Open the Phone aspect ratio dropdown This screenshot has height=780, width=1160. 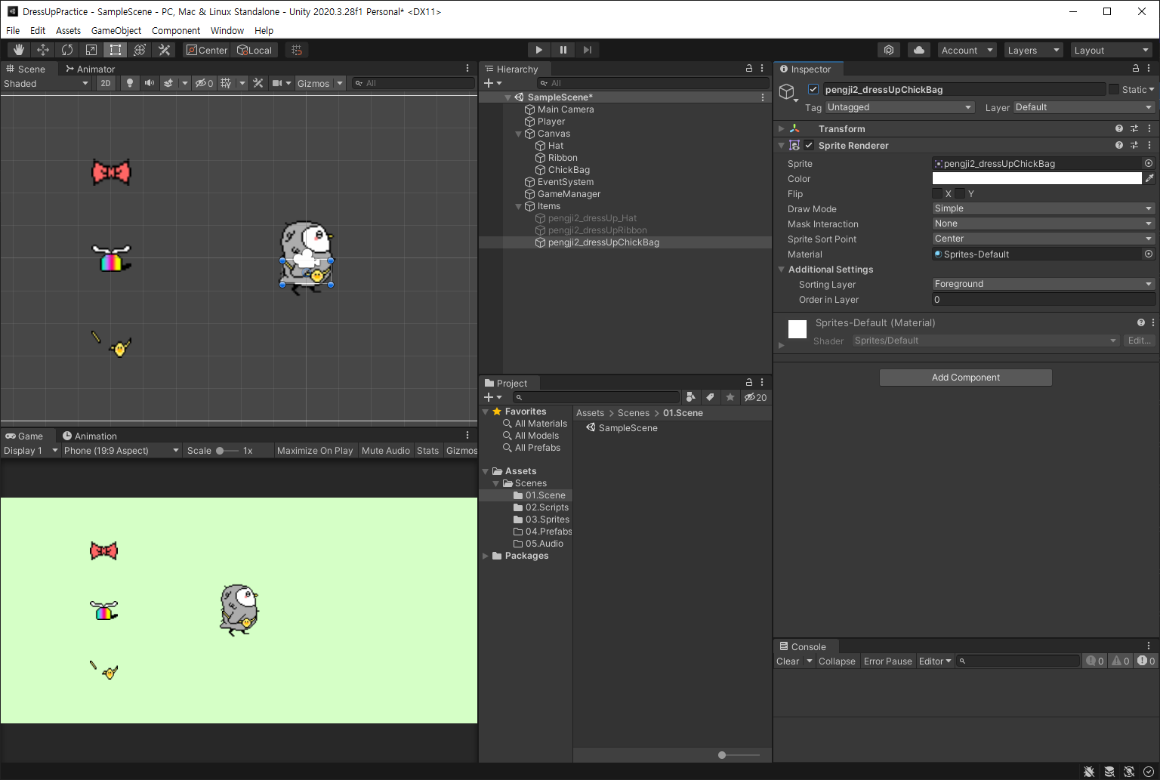coord(121,450)
